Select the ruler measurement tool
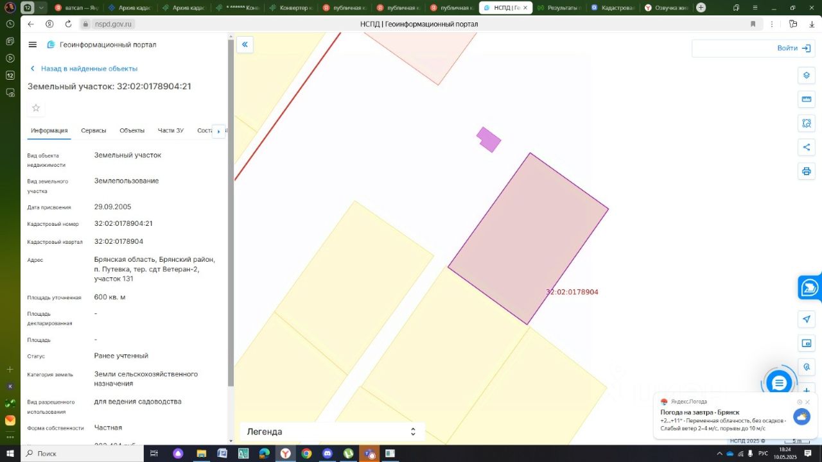 pos(807,99)
